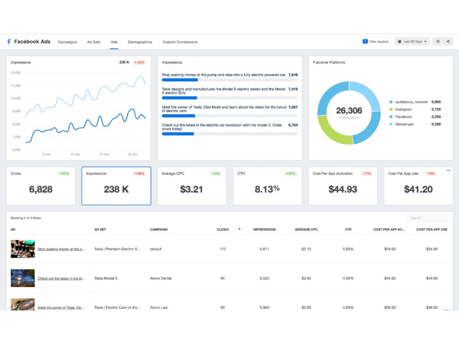This screenshot has width=459, height=344.
Task: Click the search field in the table
Action: 428,218
